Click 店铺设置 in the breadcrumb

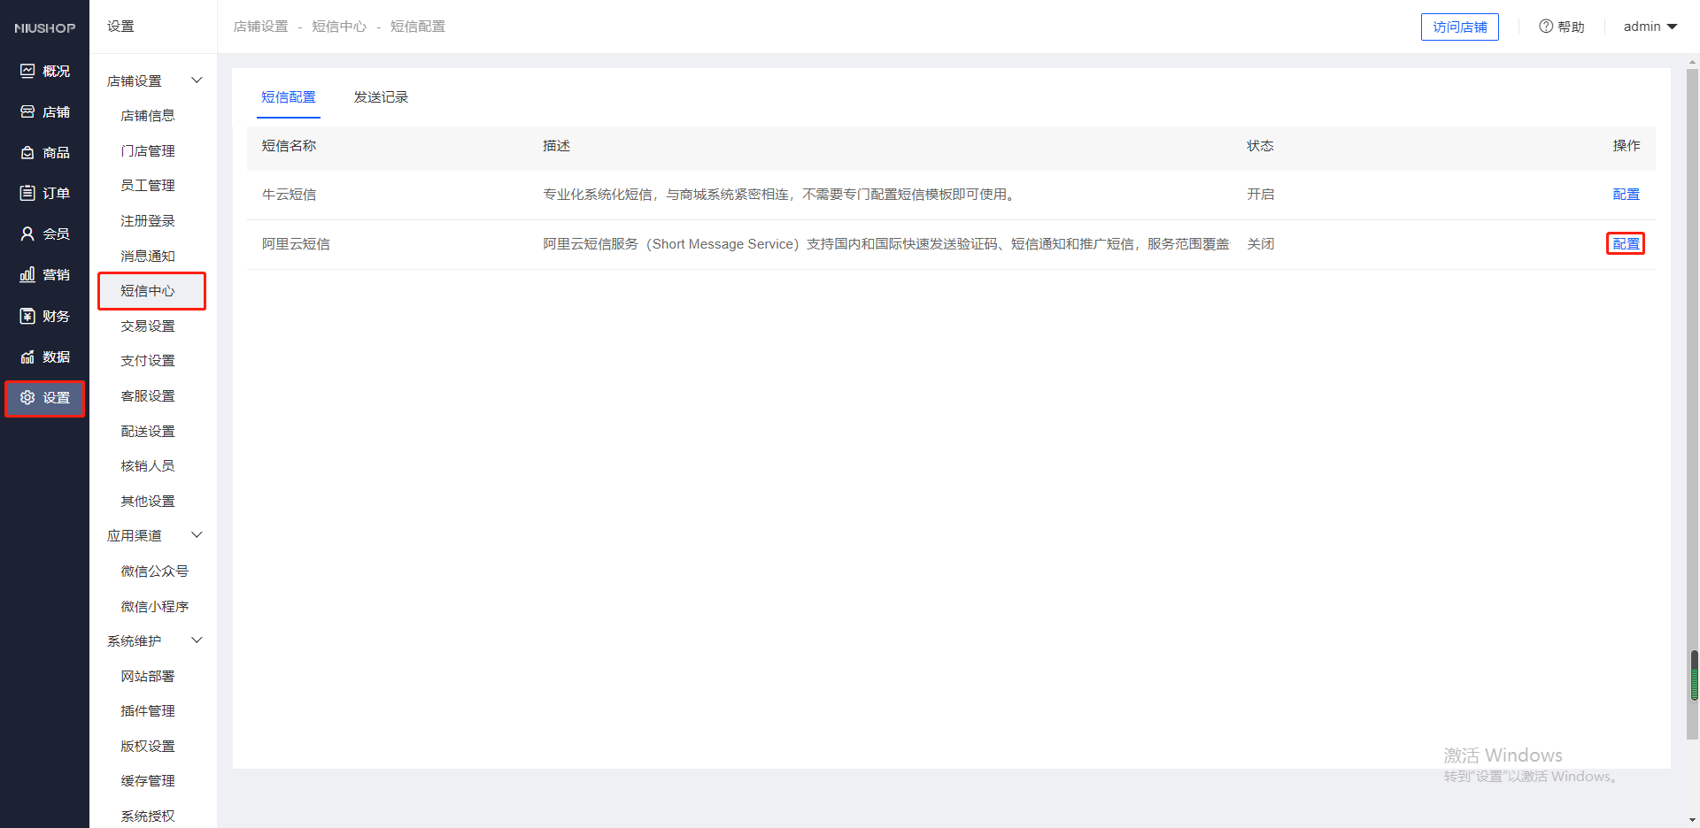point(261,27)
